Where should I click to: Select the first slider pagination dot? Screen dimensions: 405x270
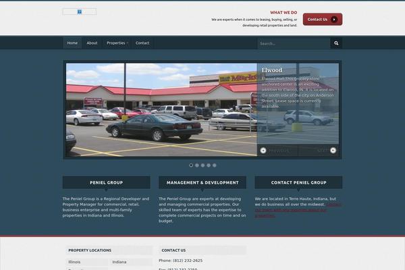tap(191, 165)
